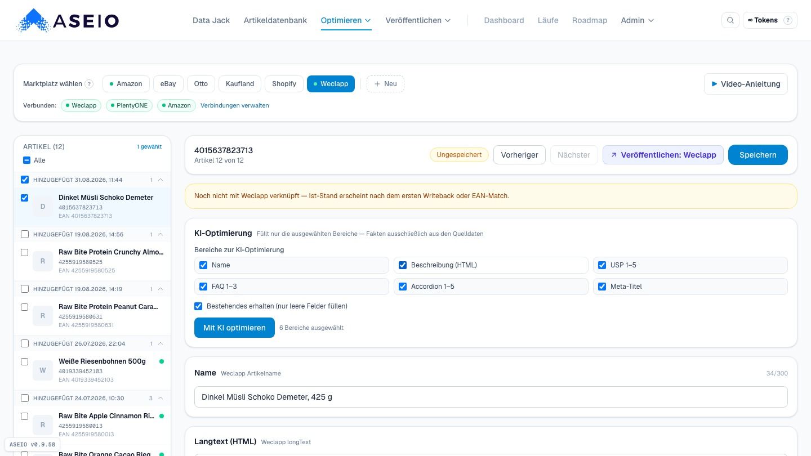
Task: Open the Roadmap page
Action: (590, 20)
